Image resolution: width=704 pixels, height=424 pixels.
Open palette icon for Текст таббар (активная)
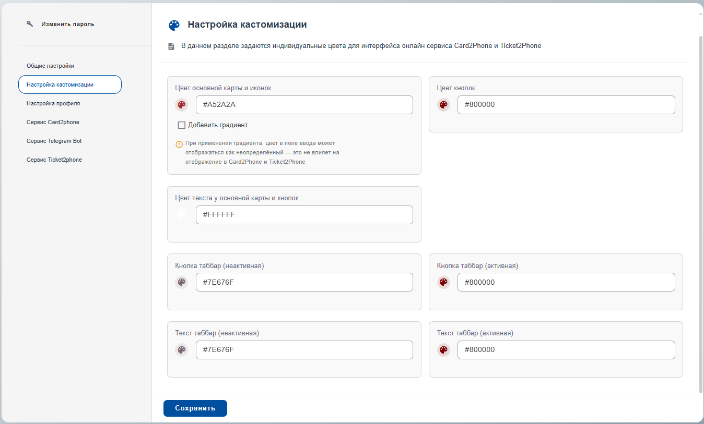(443, 350)
